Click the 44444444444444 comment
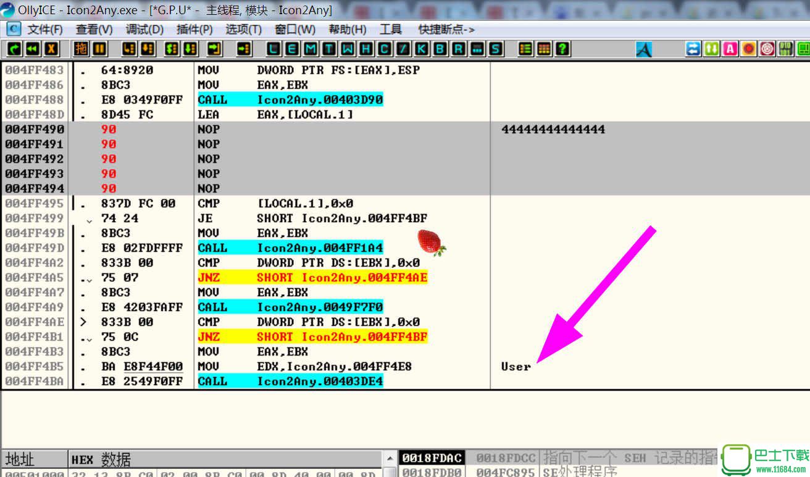 tap(553, 130)
